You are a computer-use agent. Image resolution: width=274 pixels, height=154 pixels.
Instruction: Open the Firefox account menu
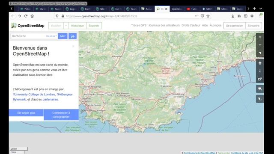pyautogui.click(x=252, y=16)
